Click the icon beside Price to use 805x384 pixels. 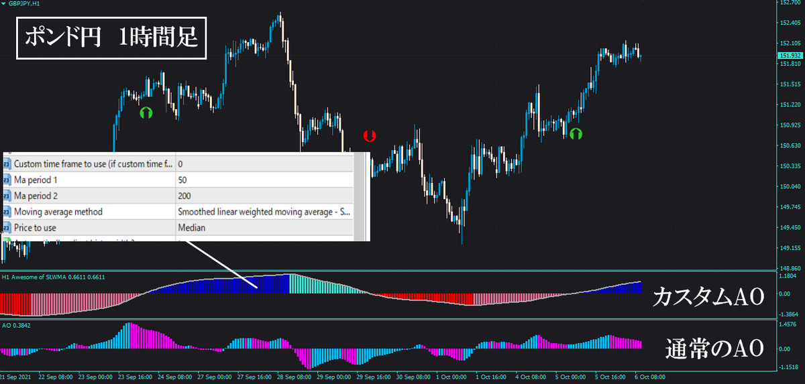[7, 228]
